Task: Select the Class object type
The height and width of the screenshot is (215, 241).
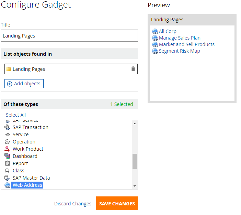Action: coord(18,171)
